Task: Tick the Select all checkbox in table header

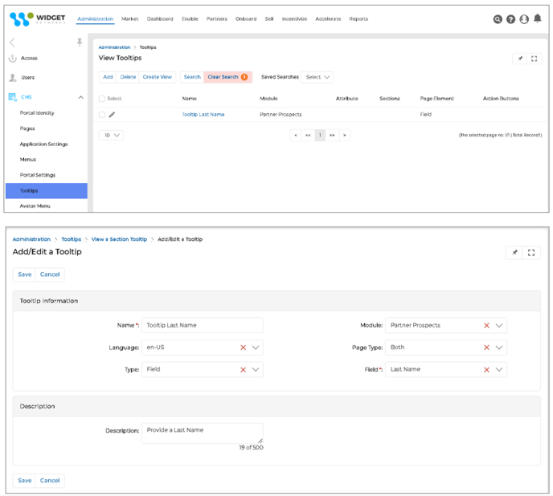Action: pos(102,99)
